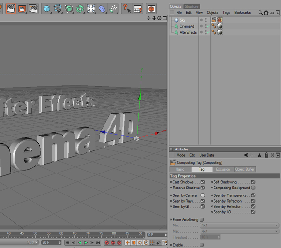Open the globe browser icon

pyautogui.click(x=151, y=9)
